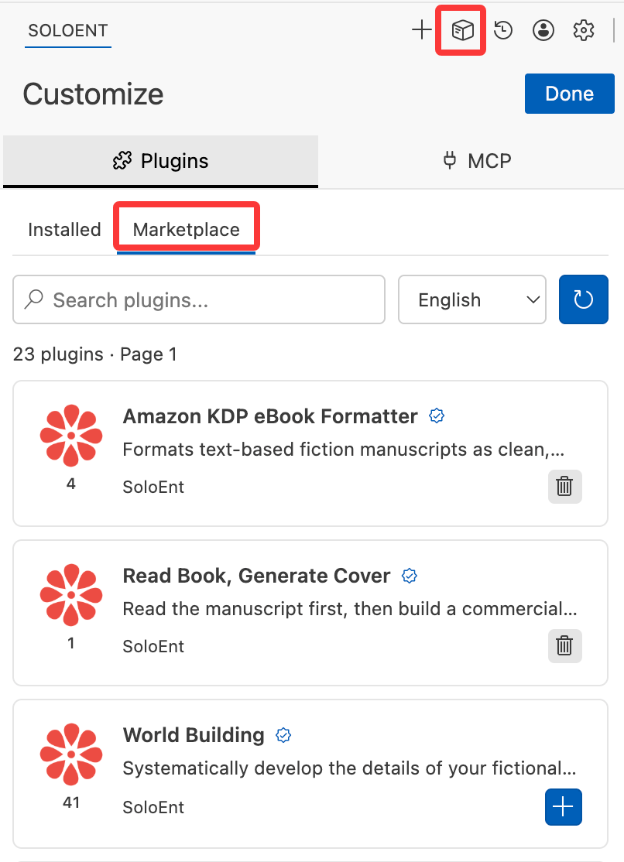This screenshot has height=862, width=624.
Task: Open the English language dropdown
Action: (472, 299)
